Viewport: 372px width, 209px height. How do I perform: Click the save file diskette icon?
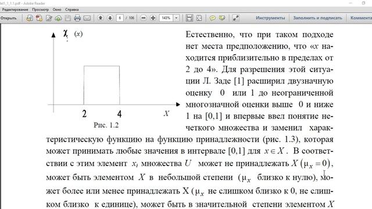click(68, 18)
